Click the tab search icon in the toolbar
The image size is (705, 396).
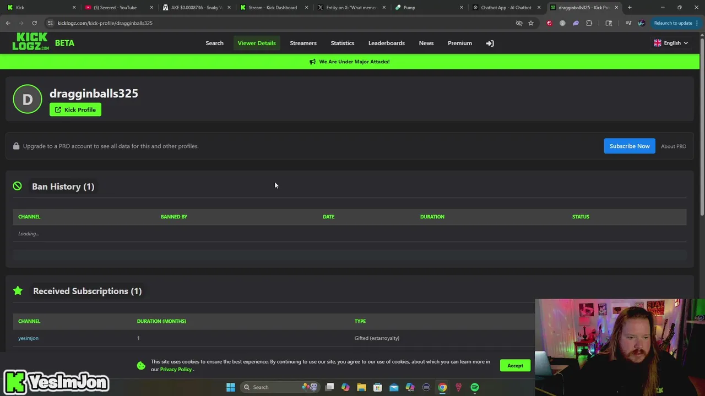point(609,23)
